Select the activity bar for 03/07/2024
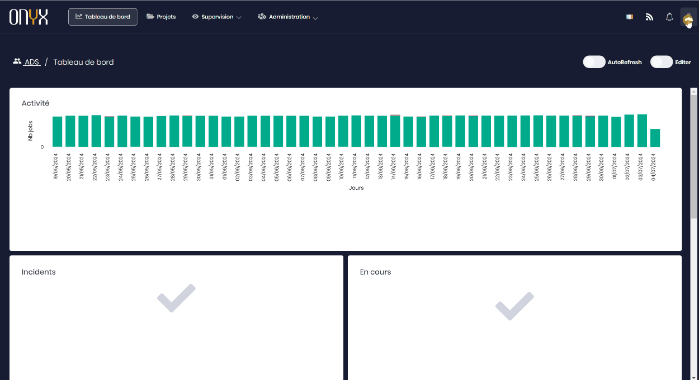This screenshot has height=380, width=699. pos(642,131)
